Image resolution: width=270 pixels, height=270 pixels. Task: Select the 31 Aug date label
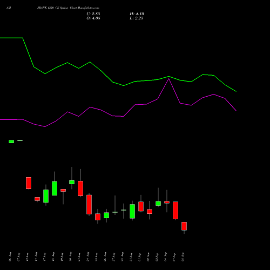(131, 256)
